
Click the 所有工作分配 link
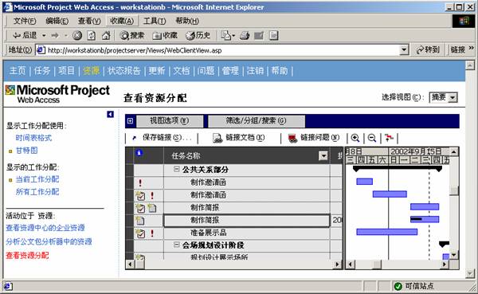[x=37, y=191]
